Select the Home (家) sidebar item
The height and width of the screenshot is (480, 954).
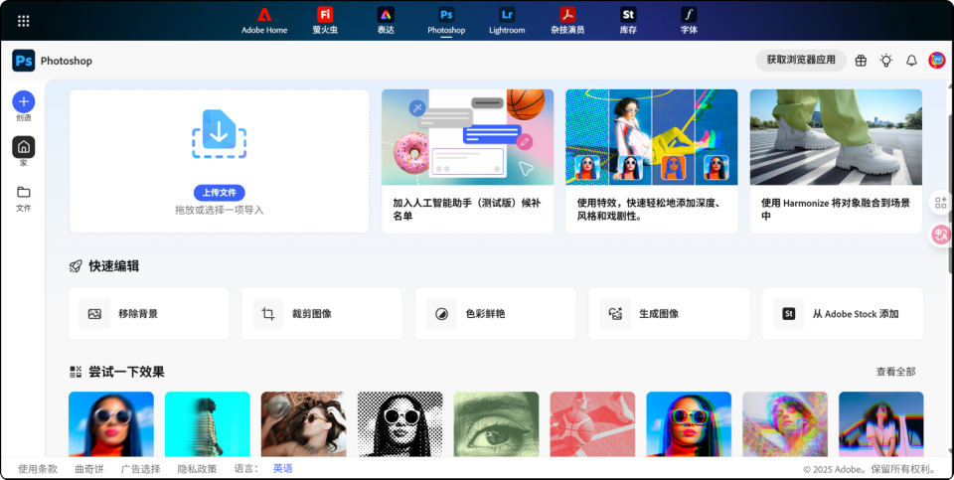(24, 147)
